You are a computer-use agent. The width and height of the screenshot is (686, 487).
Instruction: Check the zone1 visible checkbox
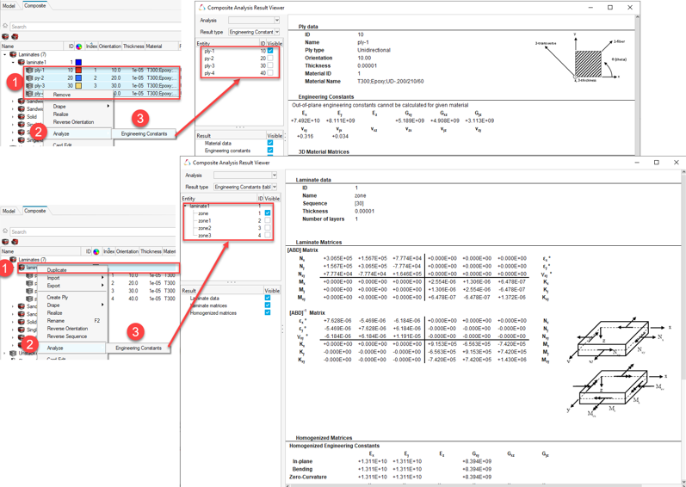pyautogui.click(x=268, y=221)
